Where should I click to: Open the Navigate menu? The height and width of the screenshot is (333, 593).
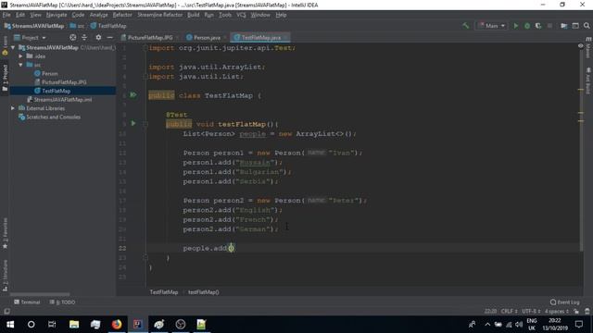[57, 15]
